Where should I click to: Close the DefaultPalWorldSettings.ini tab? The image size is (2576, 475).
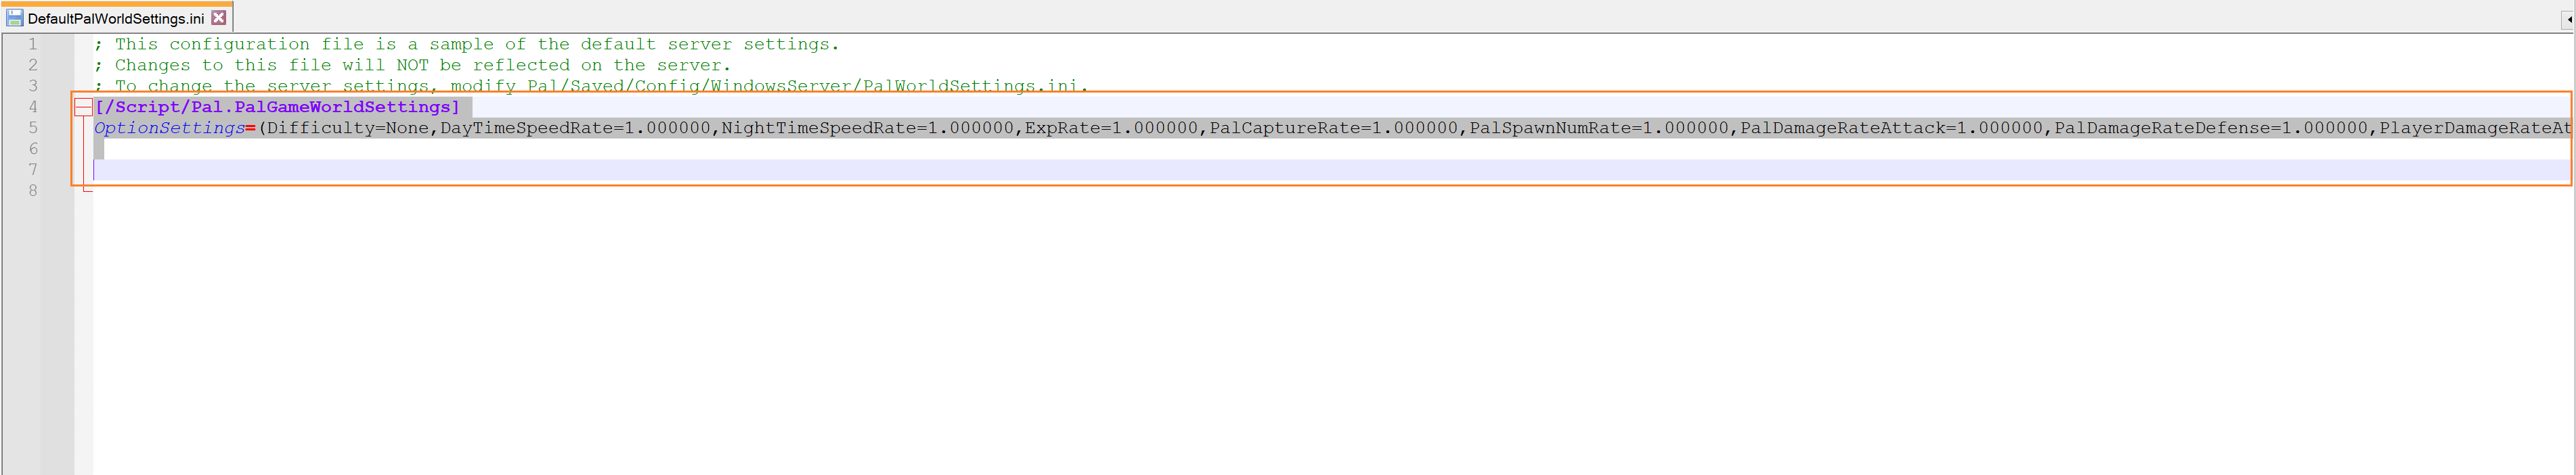tap(219, 18)
